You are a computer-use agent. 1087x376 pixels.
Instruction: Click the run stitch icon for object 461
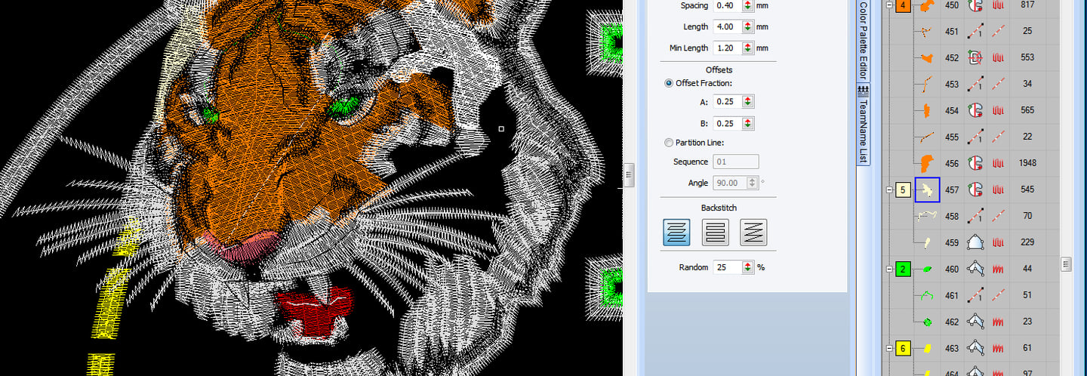[x=975, y=295]
